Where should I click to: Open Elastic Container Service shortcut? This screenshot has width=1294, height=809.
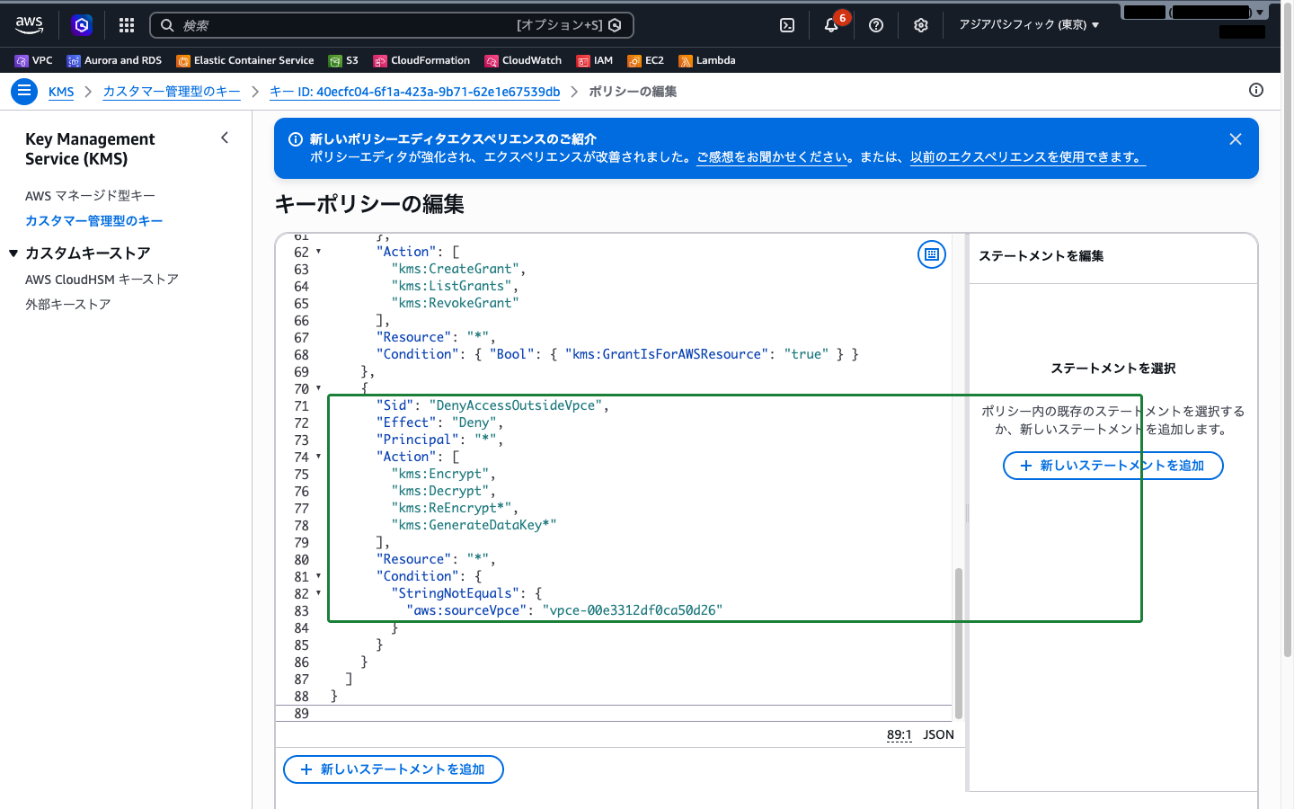click(245, 60)
